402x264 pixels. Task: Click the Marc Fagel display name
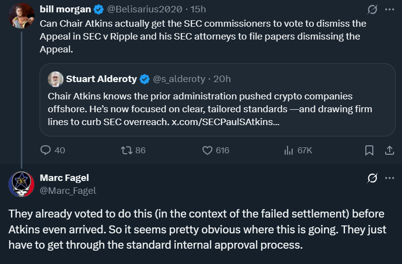click(x=64, y=178)
